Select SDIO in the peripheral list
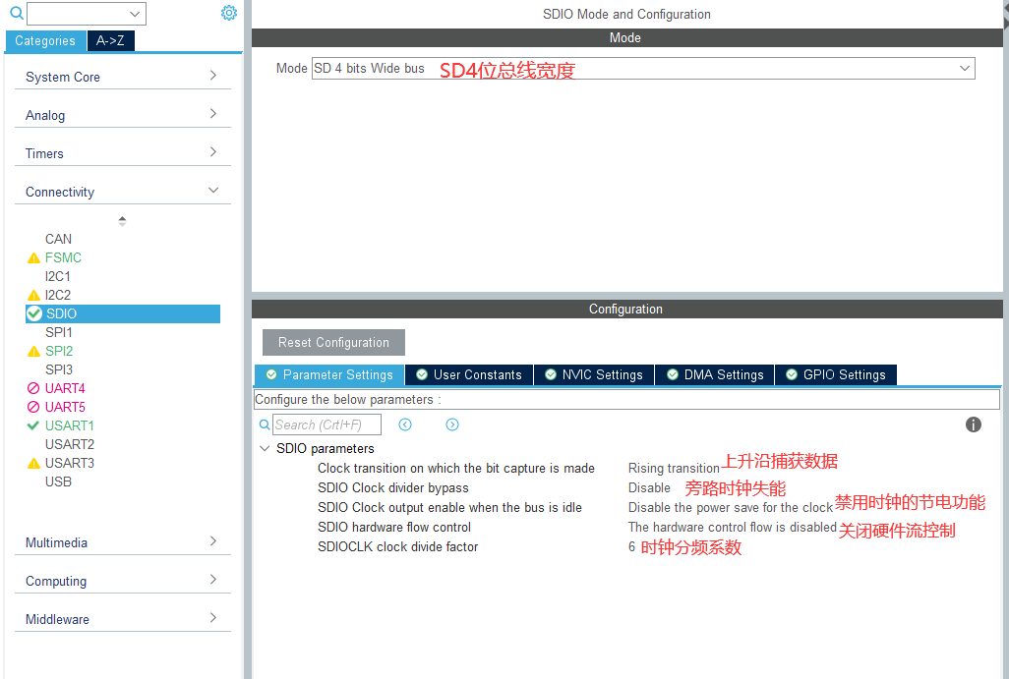Image resolution: width=1009 pixels, height=679 pixels. point(123,313)
